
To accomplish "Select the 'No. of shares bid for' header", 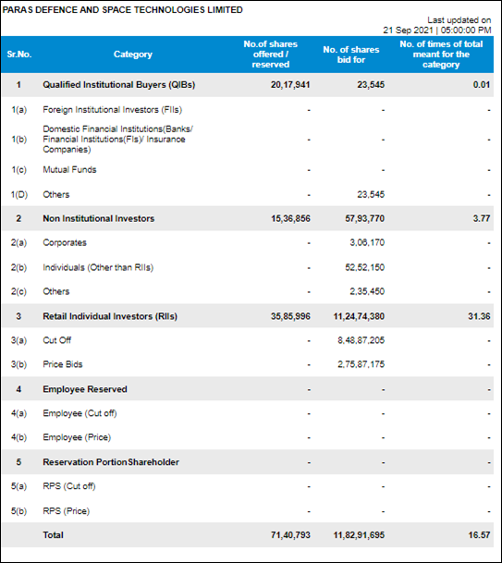I will click(x=350, y=55).
